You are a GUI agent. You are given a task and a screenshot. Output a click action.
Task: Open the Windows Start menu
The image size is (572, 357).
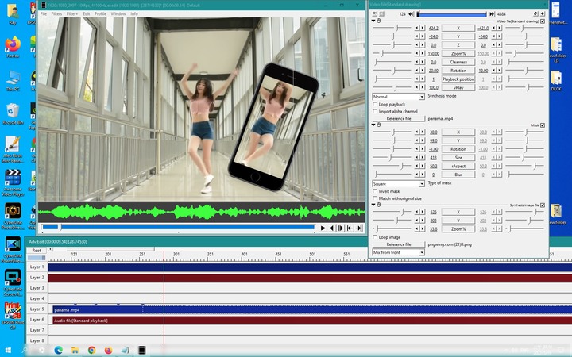(8, 350)
